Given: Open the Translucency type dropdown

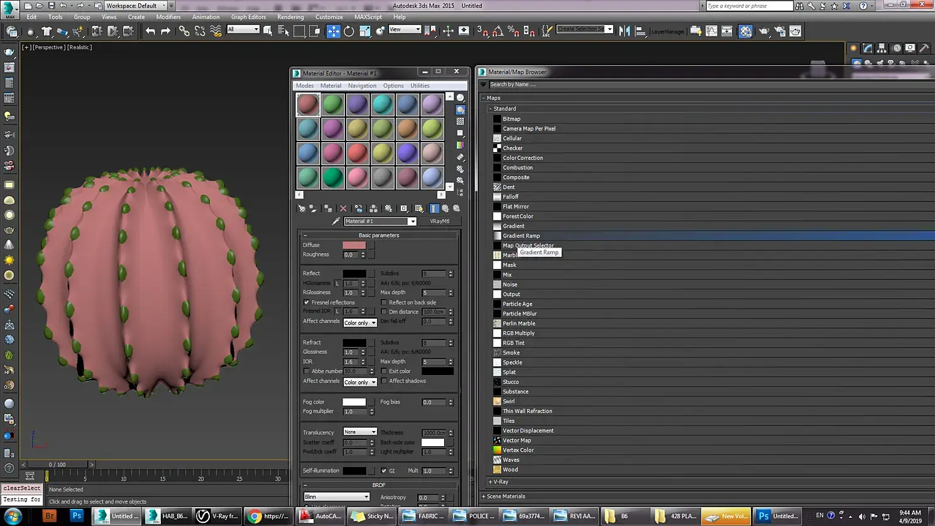Looking at the screenshot, I should point(359,432).
